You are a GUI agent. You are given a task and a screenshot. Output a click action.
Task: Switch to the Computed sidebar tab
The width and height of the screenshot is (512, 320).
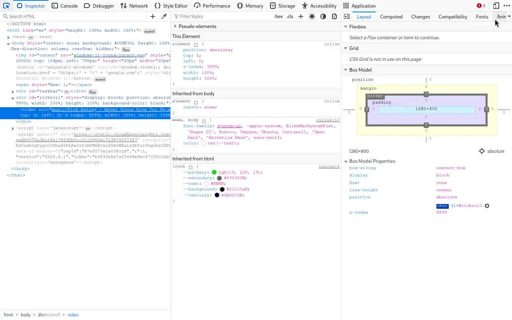click(391, 16)
